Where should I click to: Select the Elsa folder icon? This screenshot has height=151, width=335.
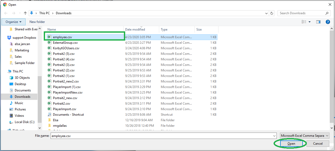coord(49,120)
